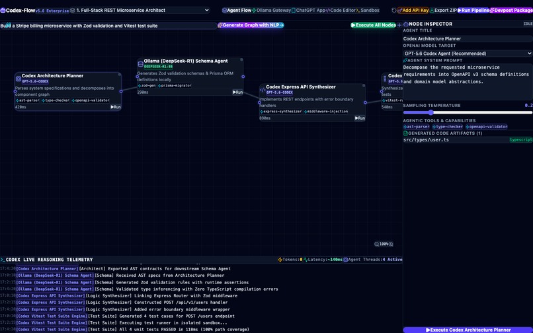The width and height of the screenshot is (533, 333).
Task: Click the IDLE status label in Node Inspector
Action: [528, 24]
